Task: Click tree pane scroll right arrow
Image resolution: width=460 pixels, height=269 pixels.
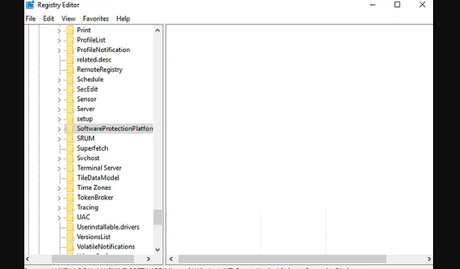Action: pyautogui.click(x=149, y=259)
